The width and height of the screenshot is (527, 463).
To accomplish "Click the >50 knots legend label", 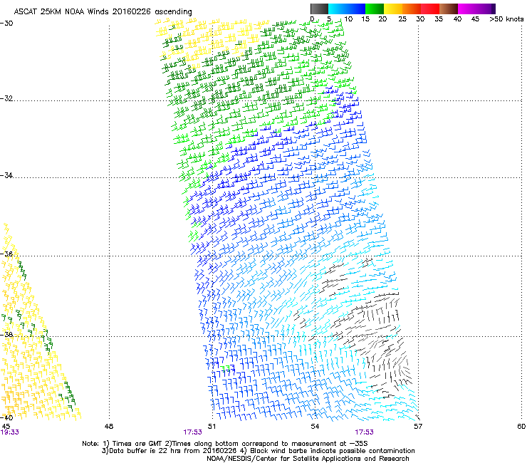I will click(506, 19).
